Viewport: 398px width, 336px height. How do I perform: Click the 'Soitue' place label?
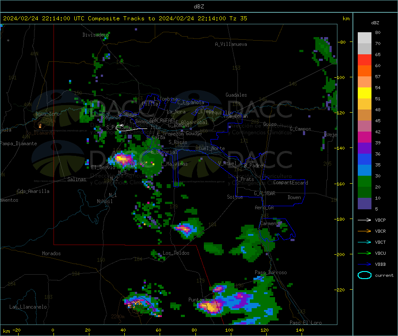(x=235, y=197)
